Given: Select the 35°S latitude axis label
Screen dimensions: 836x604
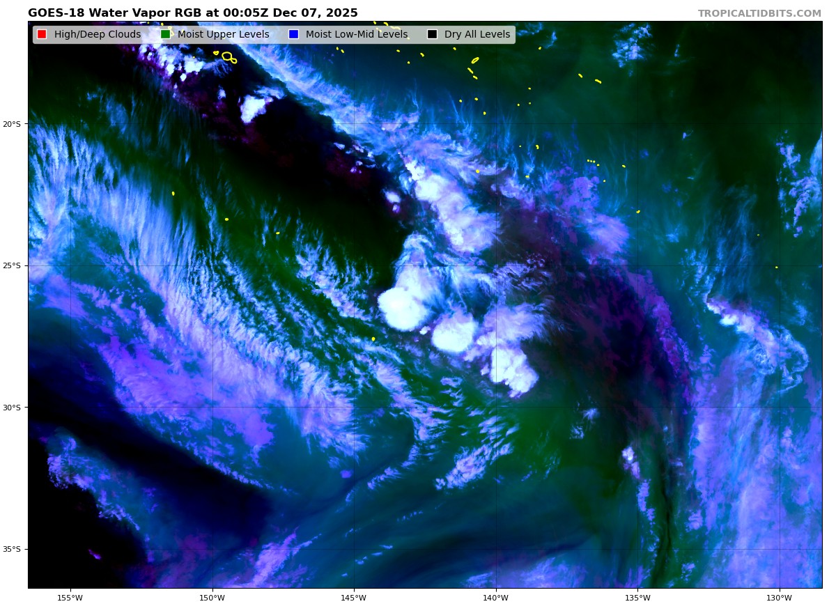Looking at the screenshot, I should pos(12,549).
